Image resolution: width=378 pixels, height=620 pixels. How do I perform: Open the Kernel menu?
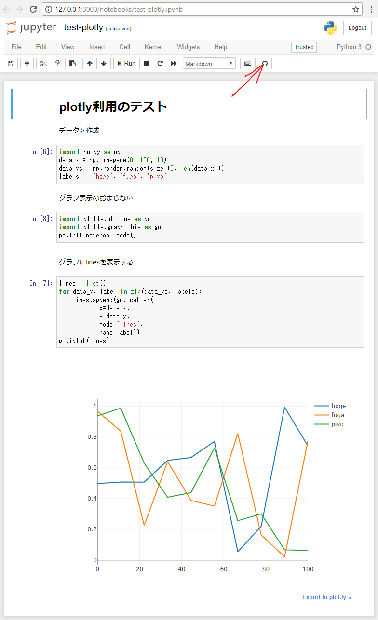coord(153,47)
